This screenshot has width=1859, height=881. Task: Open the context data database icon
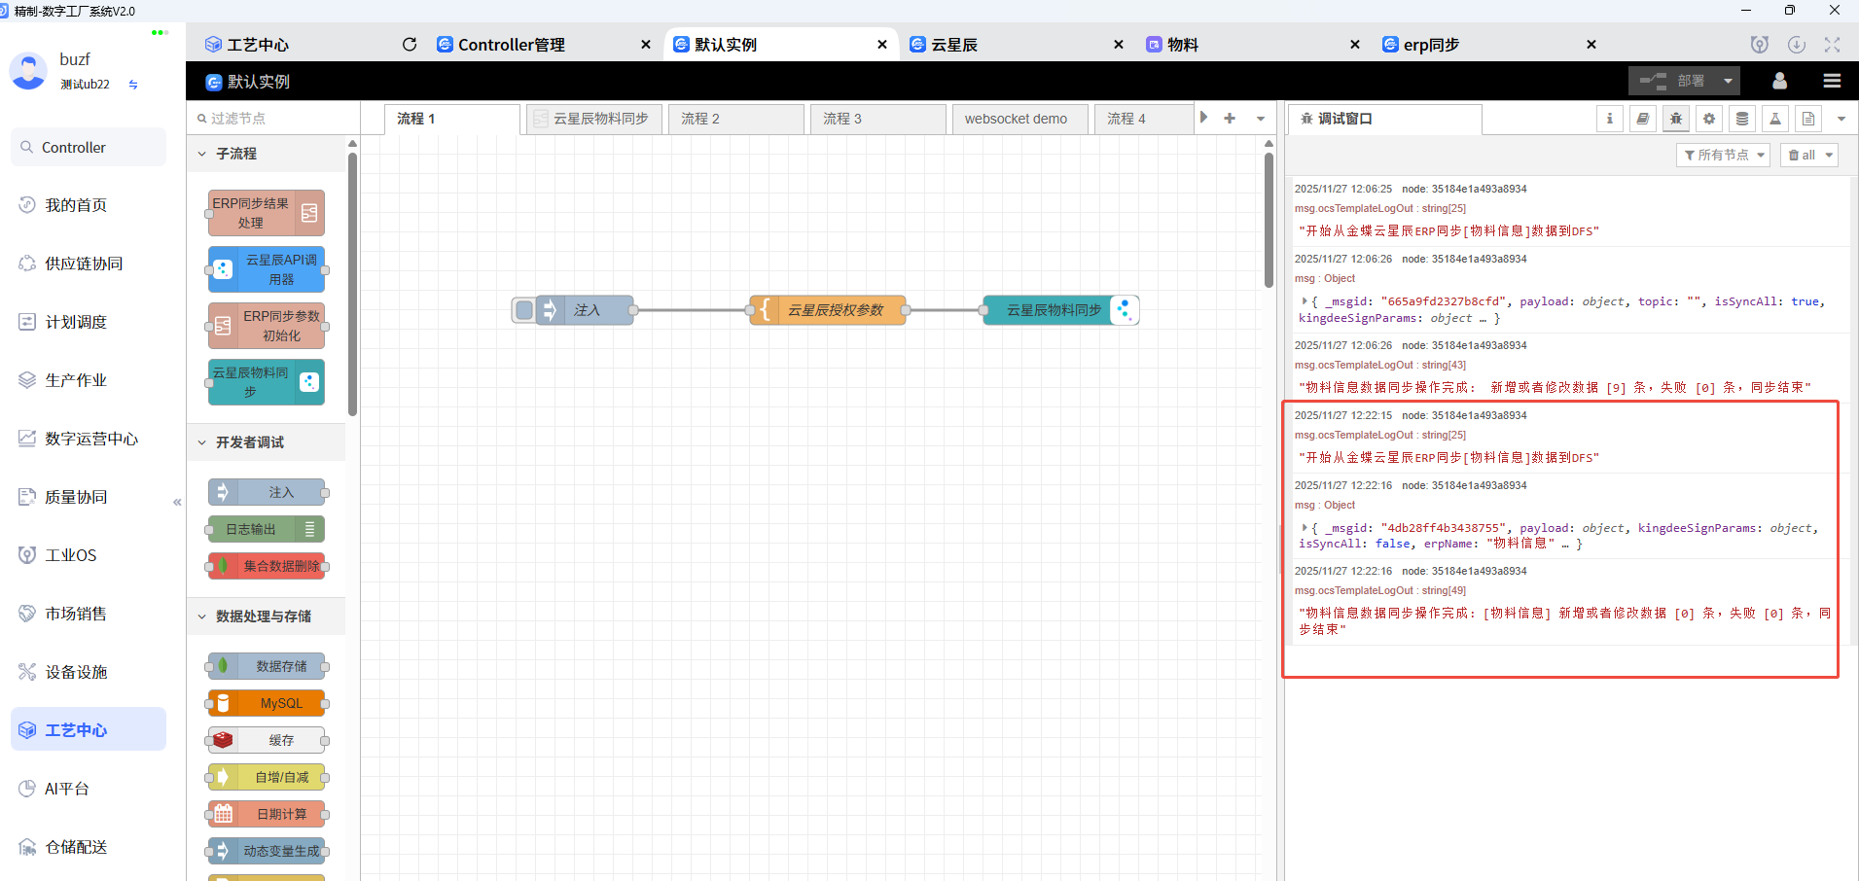tap(1741, 118)
